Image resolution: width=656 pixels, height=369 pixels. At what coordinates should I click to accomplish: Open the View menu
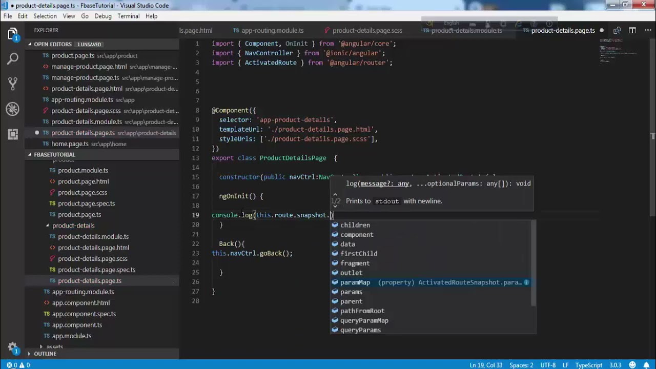[x=69, y=16]
